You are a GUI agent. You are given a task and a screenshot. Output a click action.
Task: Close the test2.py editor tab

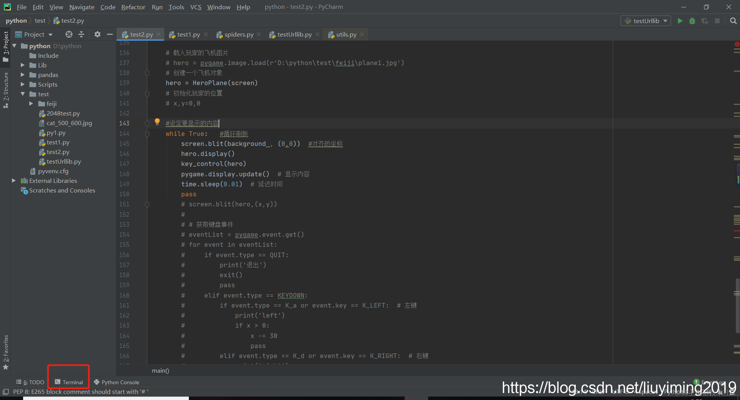click(x=158, y=34)
